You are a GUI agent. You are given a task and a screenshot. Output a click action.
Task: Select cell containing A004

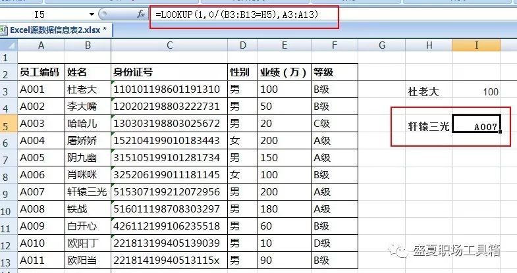click(x=41, y=141)
